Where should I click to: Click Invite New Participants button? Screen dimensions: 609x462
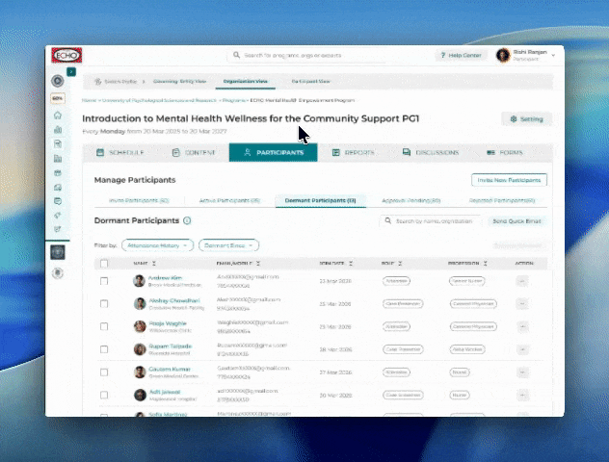point(509,180)
